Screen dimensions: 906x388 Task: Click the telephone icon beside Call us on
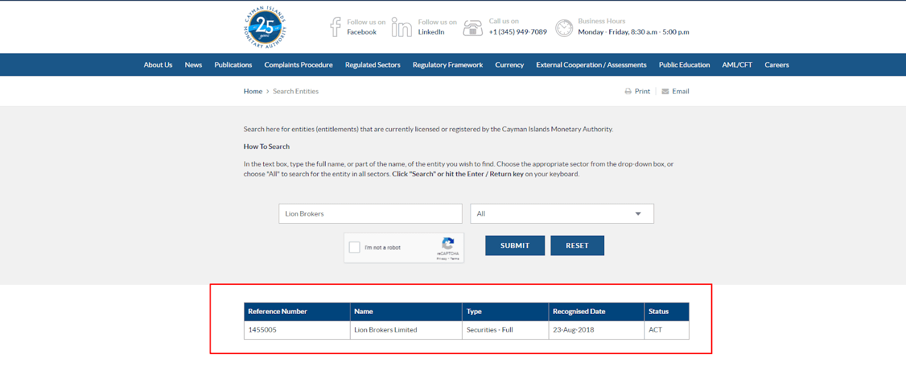click(473, 27)
